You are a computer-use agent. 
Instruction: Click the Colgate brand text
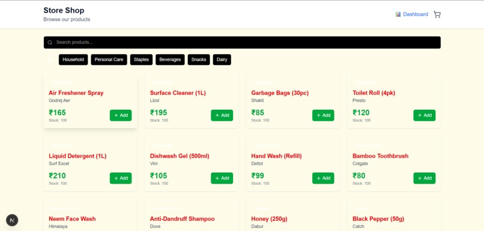[x=360, y=163]
